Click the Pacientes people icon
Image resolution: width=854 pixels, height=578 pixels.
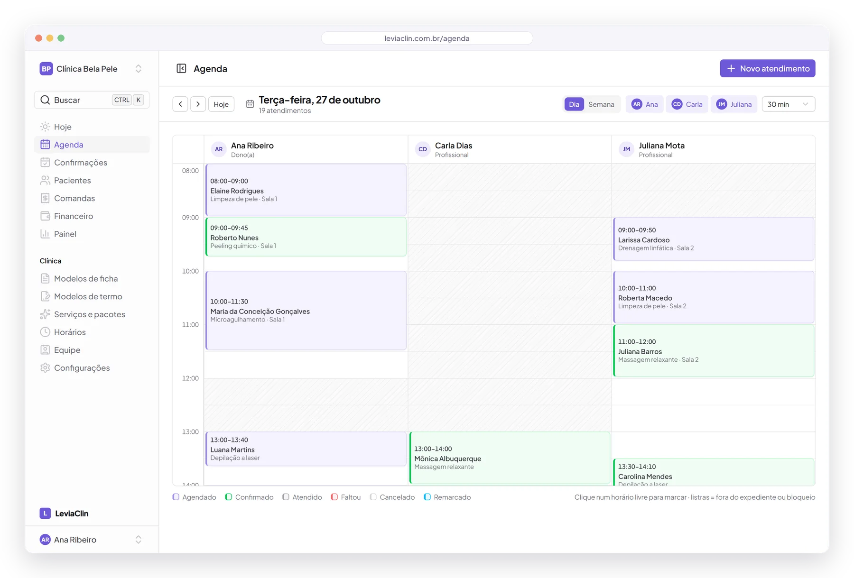click(x=45, y=180)
